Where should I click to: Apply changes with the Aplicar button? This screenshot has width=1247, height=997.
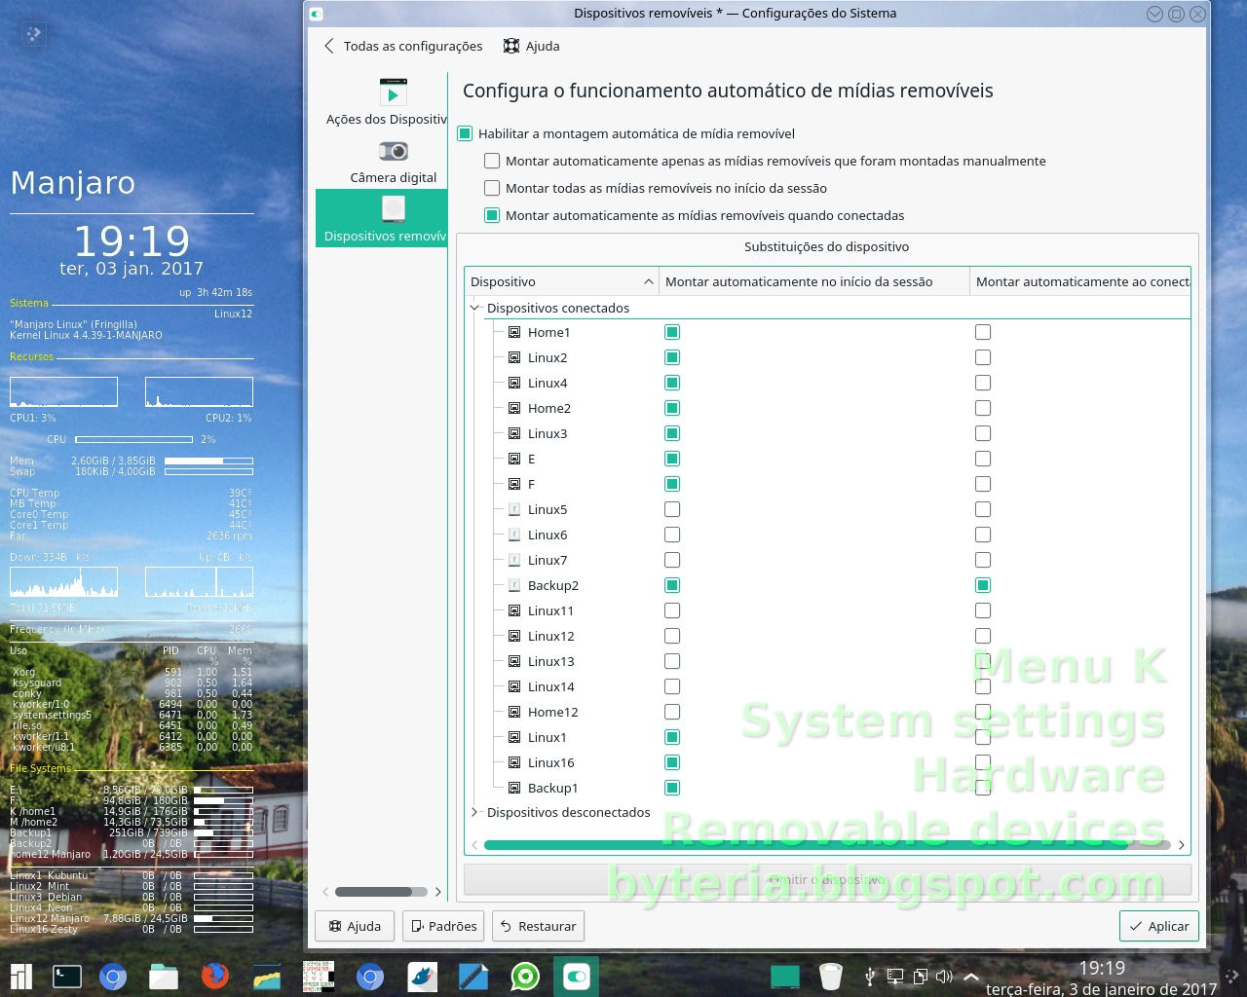coord(1158,926)
